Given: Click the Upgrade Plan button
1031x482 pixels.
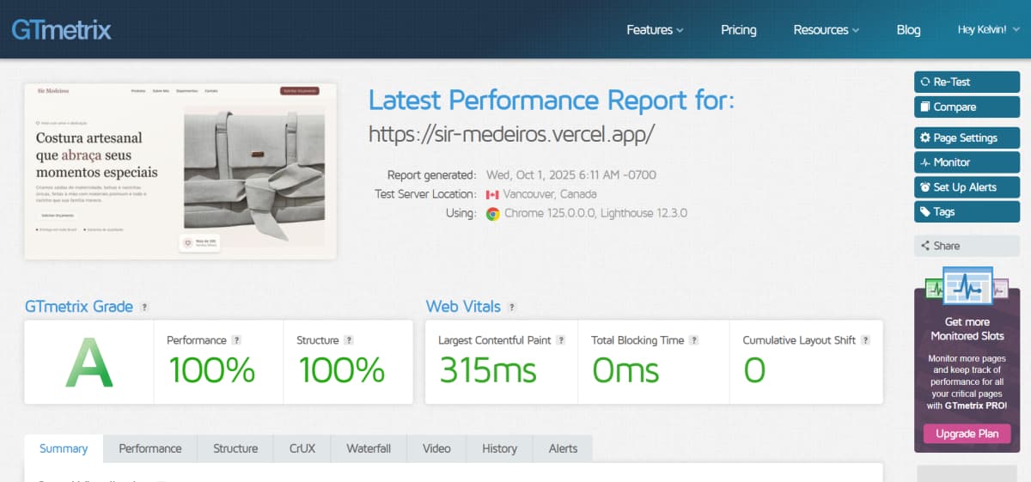Looking at the screenshot, I should (967, 434).
